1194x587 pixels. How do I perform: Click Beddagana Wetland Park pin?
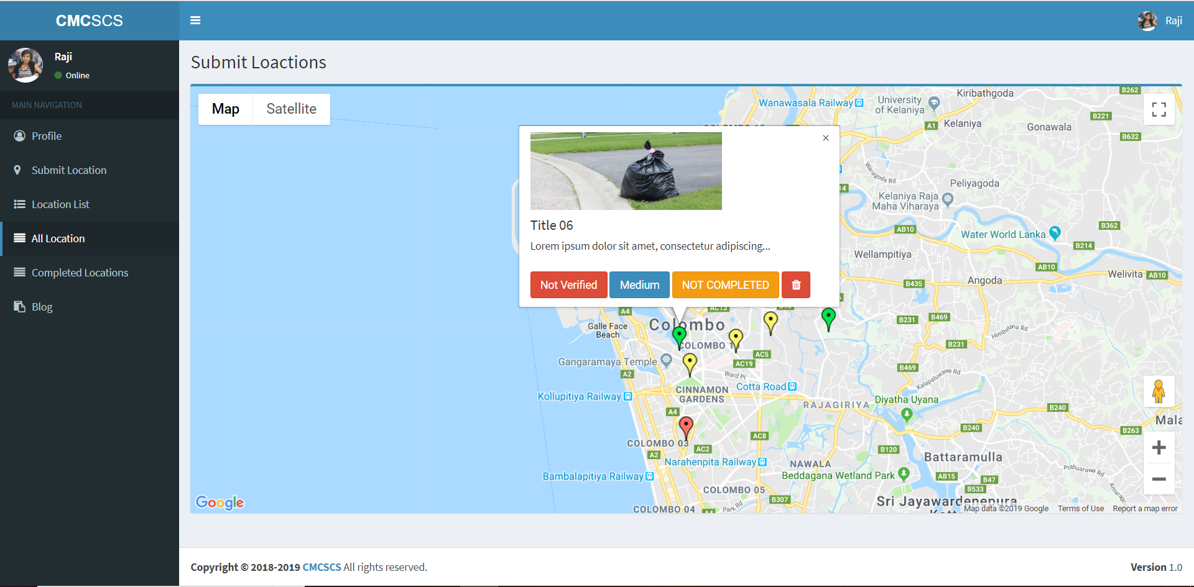[x=904, y=474]
